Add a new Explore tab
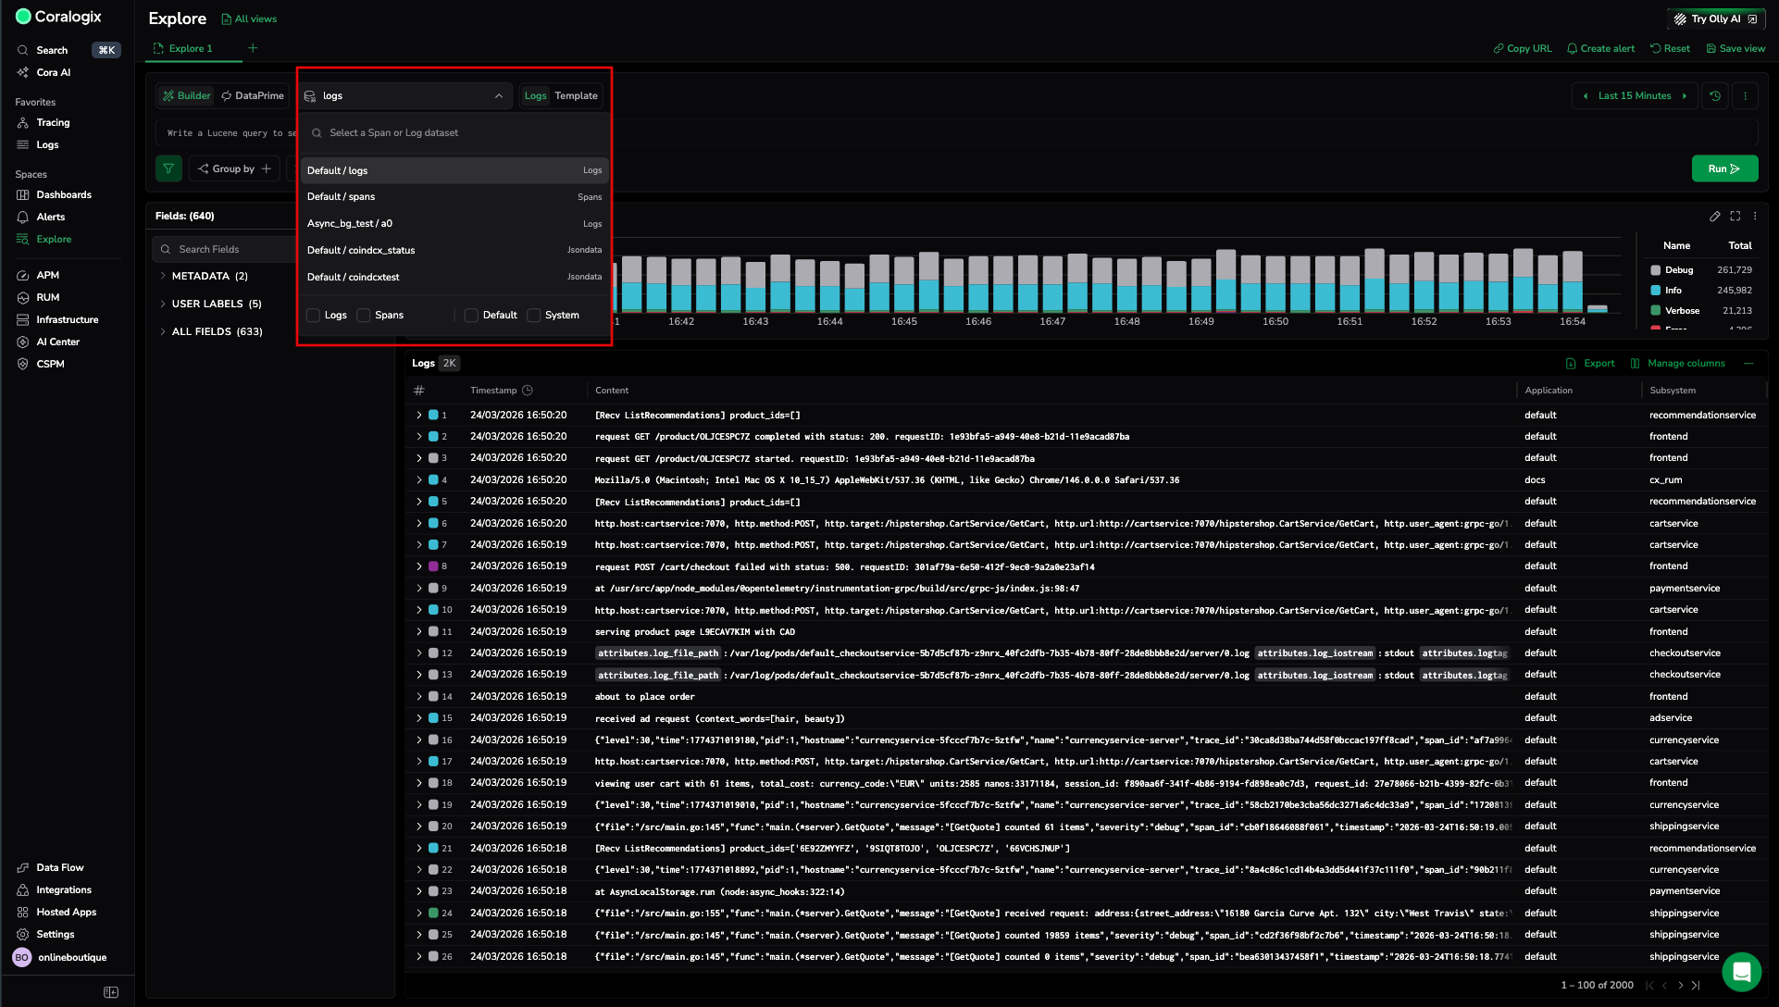The width and height of the screenshot is (1779, 1007). pyautogui.click(x=253, y=48)
